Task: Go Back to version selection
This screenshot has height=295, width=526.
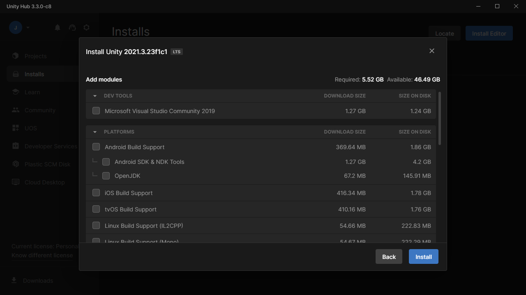Action: point(389,256)
